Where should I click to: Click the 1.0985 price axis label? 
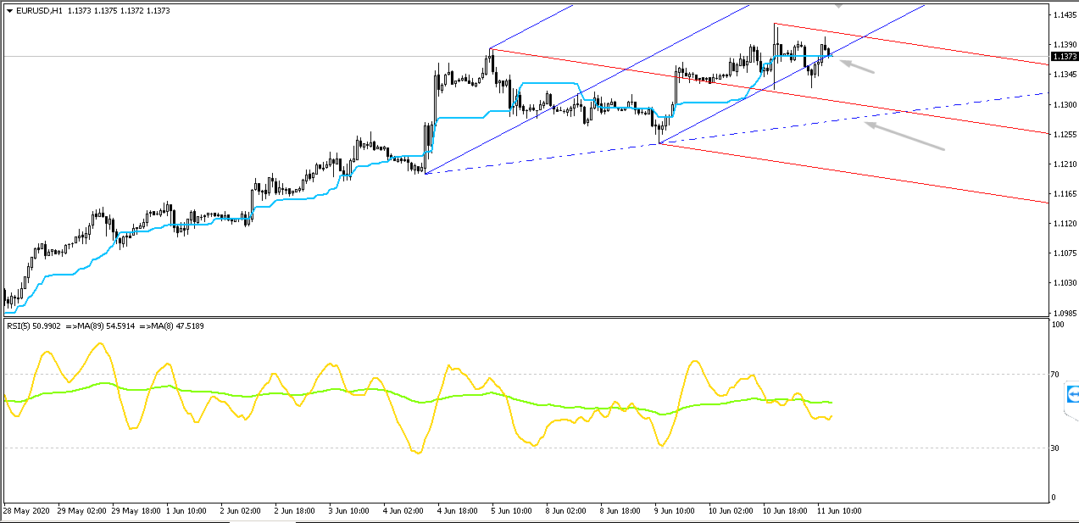(x=1064, y=313)
